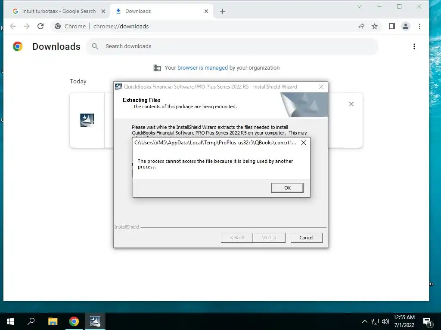Viewport: 441px width, 330px height.
Task: Click the InstallShield installer taskbar icon
Action: pos(95,321)
